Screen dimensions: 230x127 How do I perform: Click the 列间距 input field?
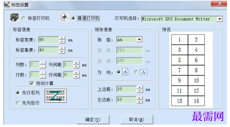(68, 65)
